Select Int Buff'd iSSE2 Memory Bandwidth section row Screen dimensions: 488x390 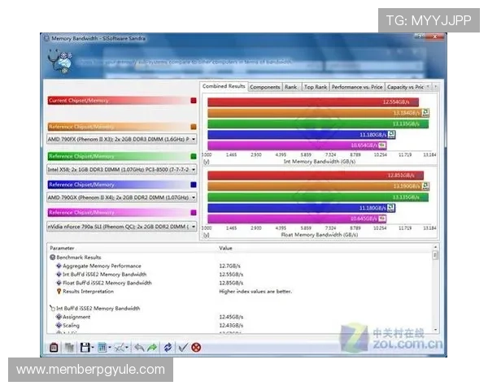click(x=98, y=309)
